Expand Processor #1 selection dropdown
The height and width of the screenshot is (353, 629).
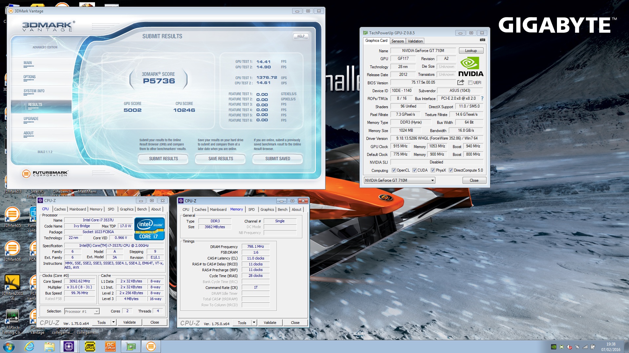point(97,311)
